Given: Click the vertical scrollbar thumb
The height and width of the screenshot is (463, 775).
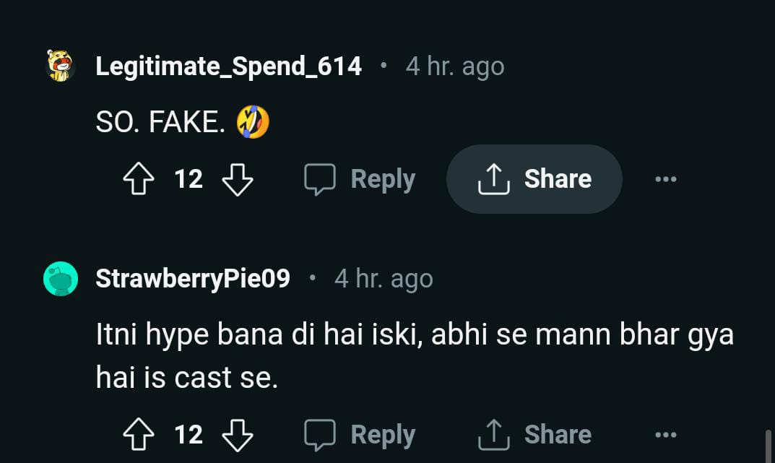Looking at the screenshot, I should pos(767,446).
